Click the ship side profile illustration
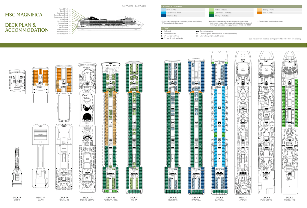 click(111, 23)
